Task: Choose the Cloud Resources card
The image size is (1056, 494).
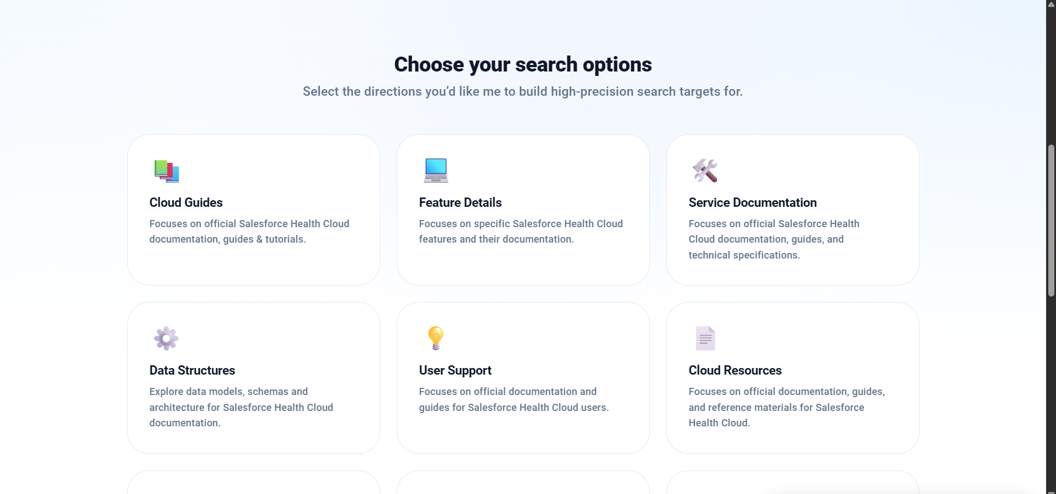Action: tap(792, 377)
